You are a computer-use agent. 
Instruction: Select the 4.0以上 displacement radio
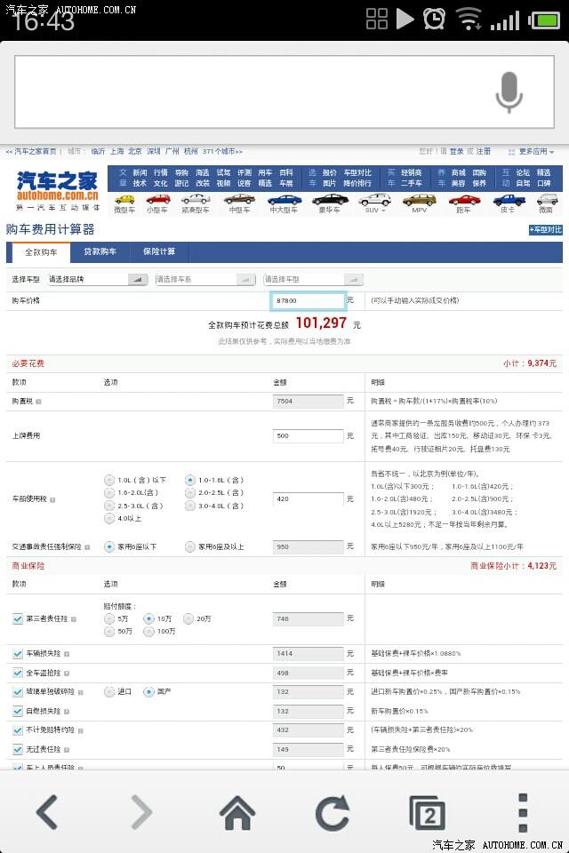[109, 519]
